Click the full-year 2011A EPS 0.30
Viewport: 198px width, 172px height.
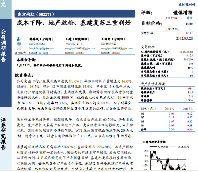(x=171, y=129)
